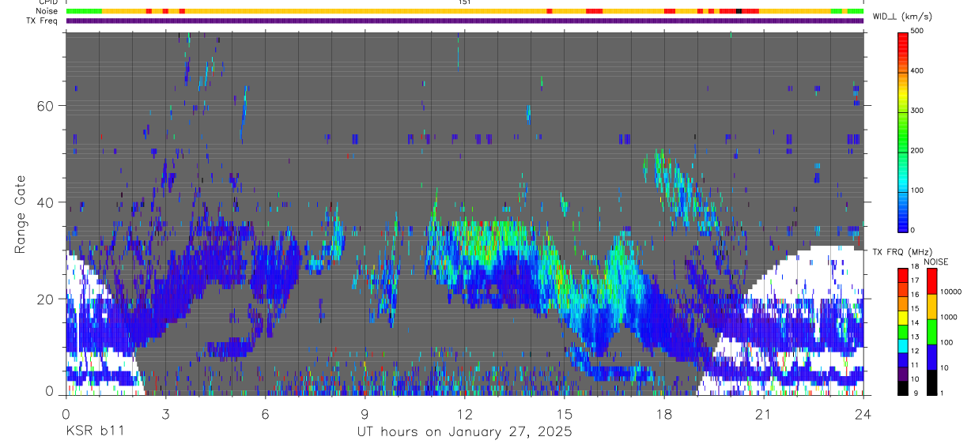Click the 40 tick on Range Gate axis
Screen dimensions: 971x448
click(44, 202)
